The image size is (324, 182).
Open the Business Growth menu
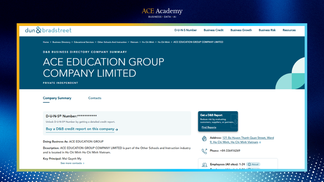[241, 30]
